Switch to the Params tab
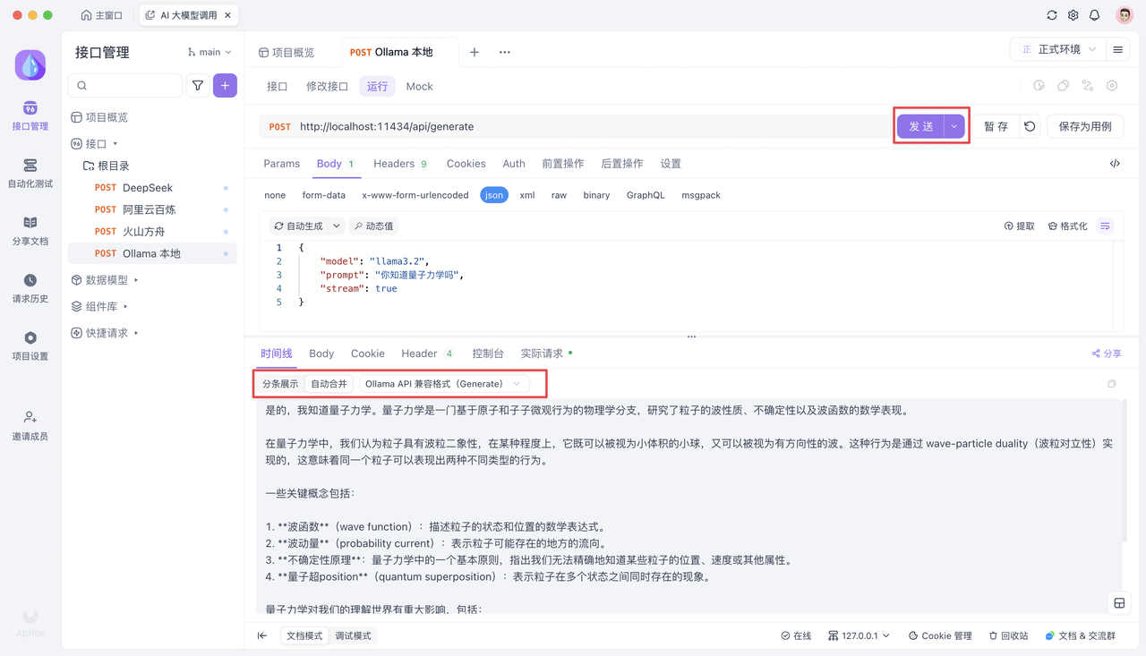 (282, 164)
